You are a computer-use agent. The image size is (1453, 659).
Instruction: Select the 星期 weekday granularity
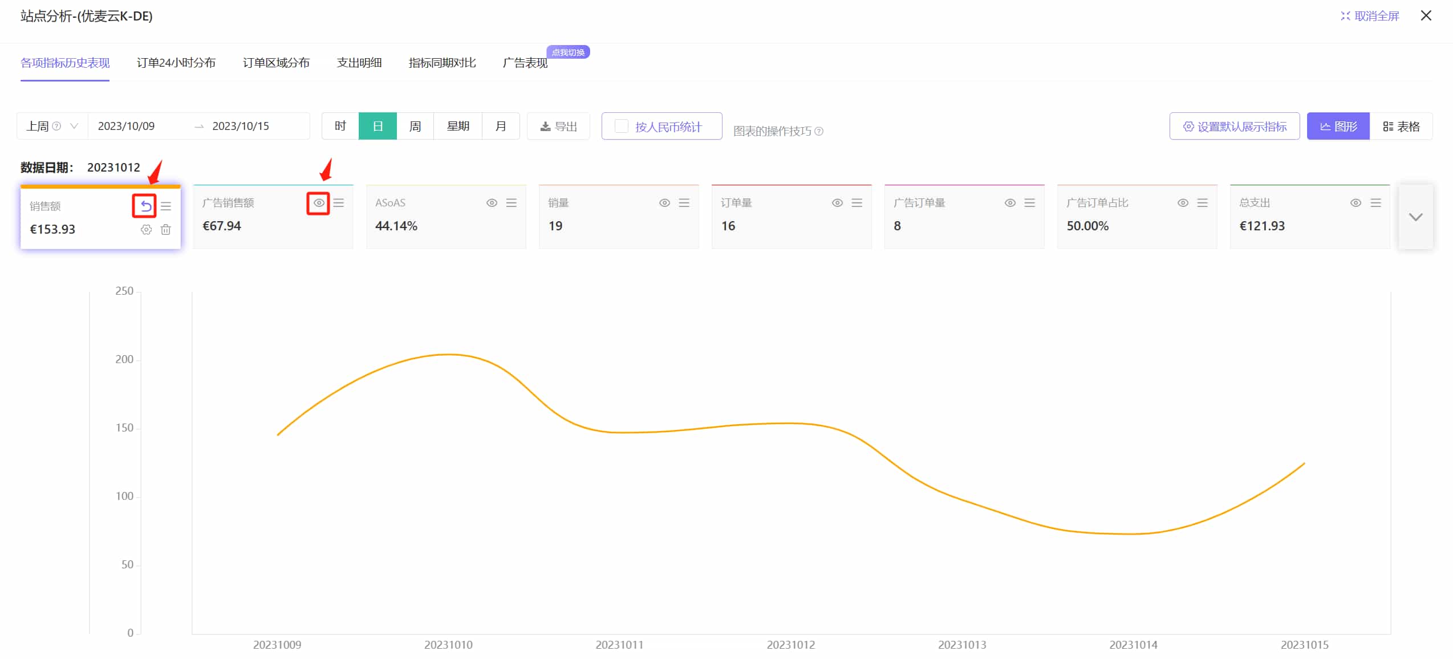click(x=458, y=126)
